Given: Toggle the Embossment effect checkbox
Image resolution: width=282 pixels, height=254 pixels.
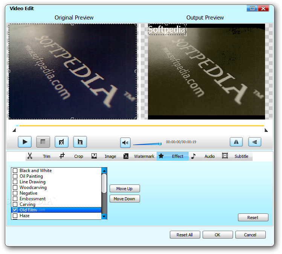Looking at the screenshot, I should [15, 199].
